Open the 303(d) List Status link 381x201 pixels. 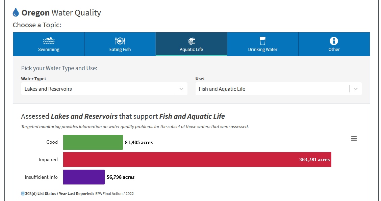(41, 194)
